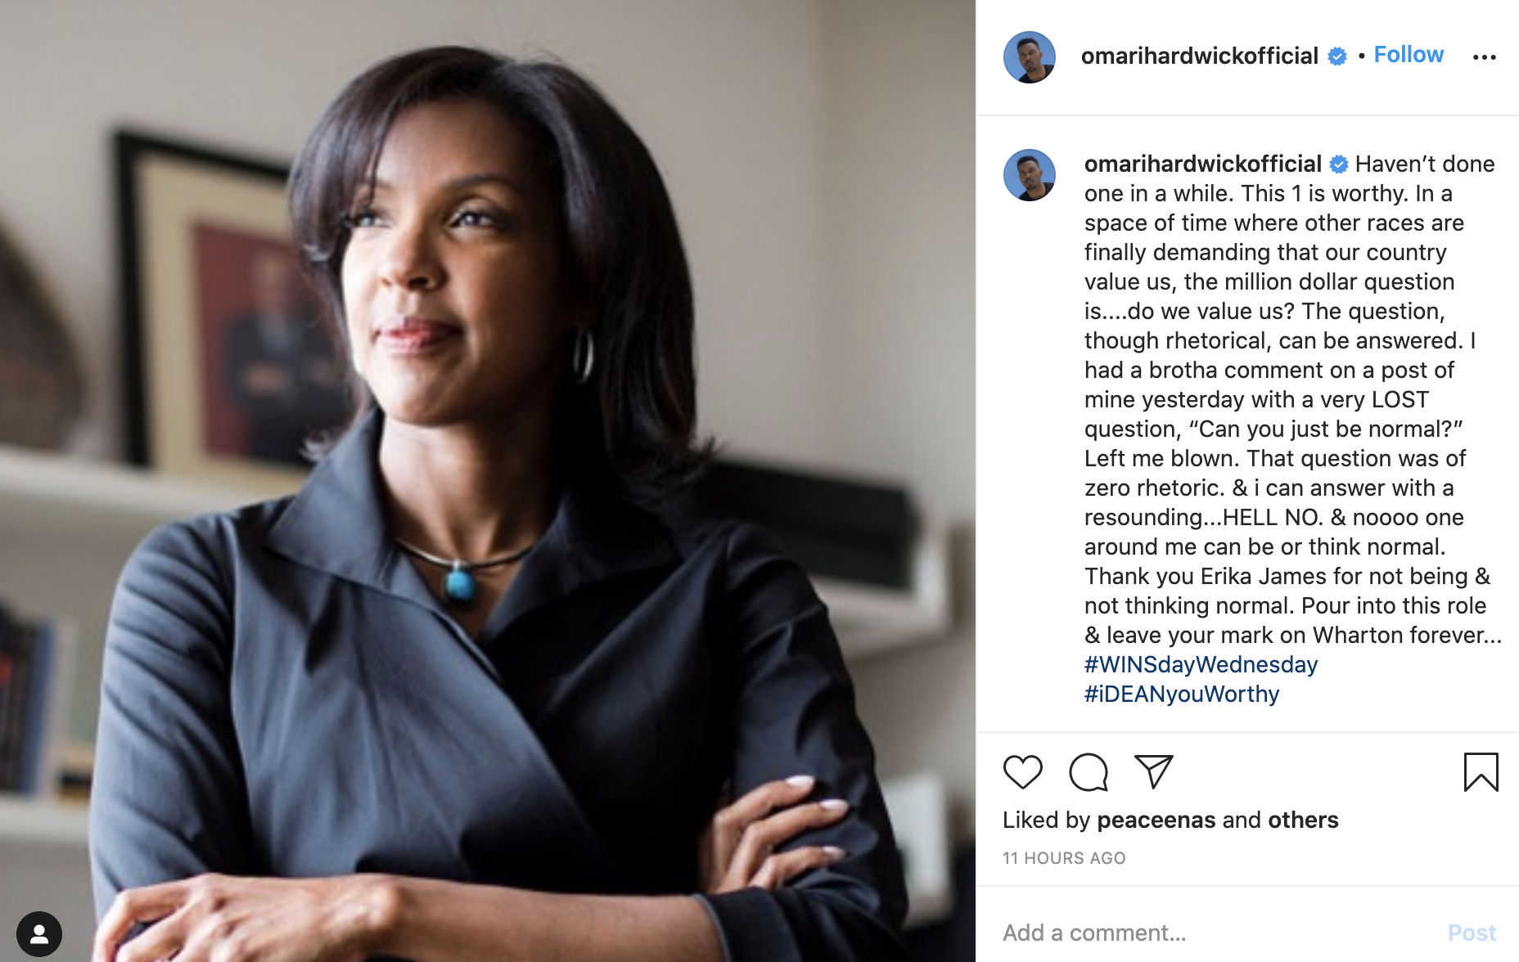Screen dimensions: 1519x962
Task: Open comments via speech bubble icon
Action: (1089, 771)
